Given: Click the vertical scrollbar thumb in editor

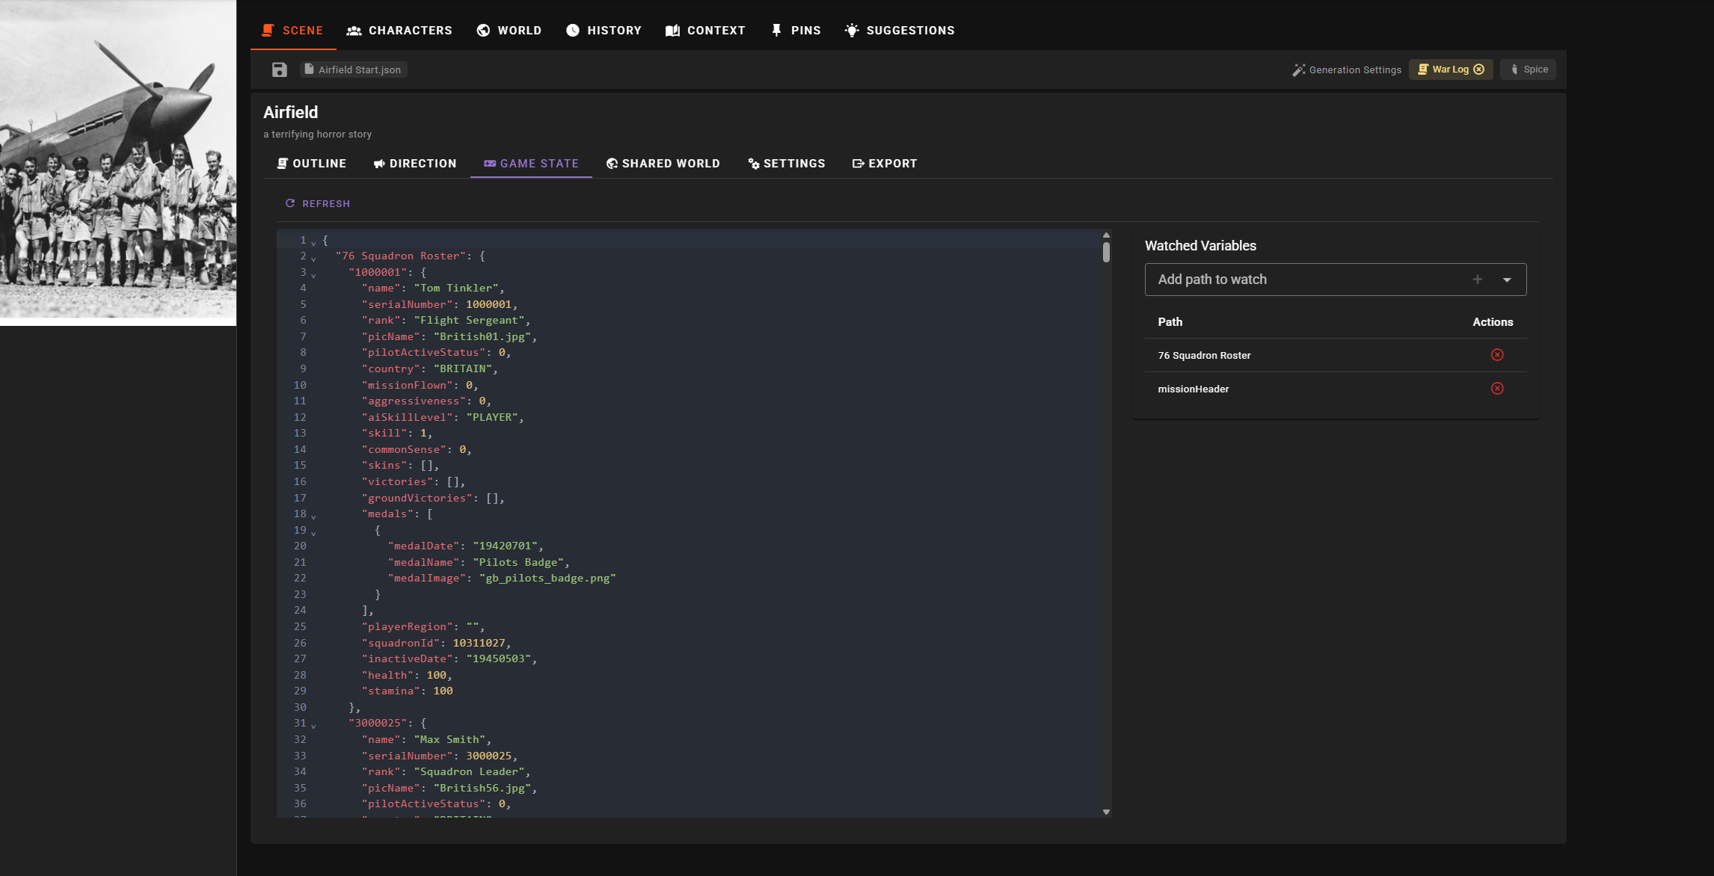Looking at the screenshot, I should (x=1106, y=252).
